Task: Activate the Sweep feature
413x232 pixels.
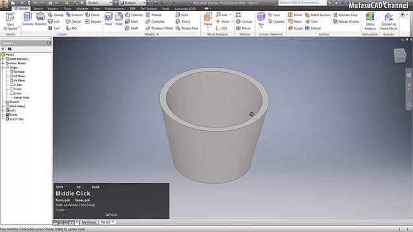Action: click(x=55, y=15)
